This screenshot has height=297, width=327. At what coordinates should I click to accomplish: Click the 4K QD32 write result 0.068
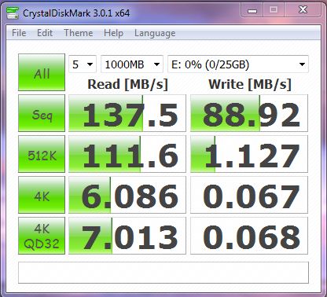click(249, 236)
